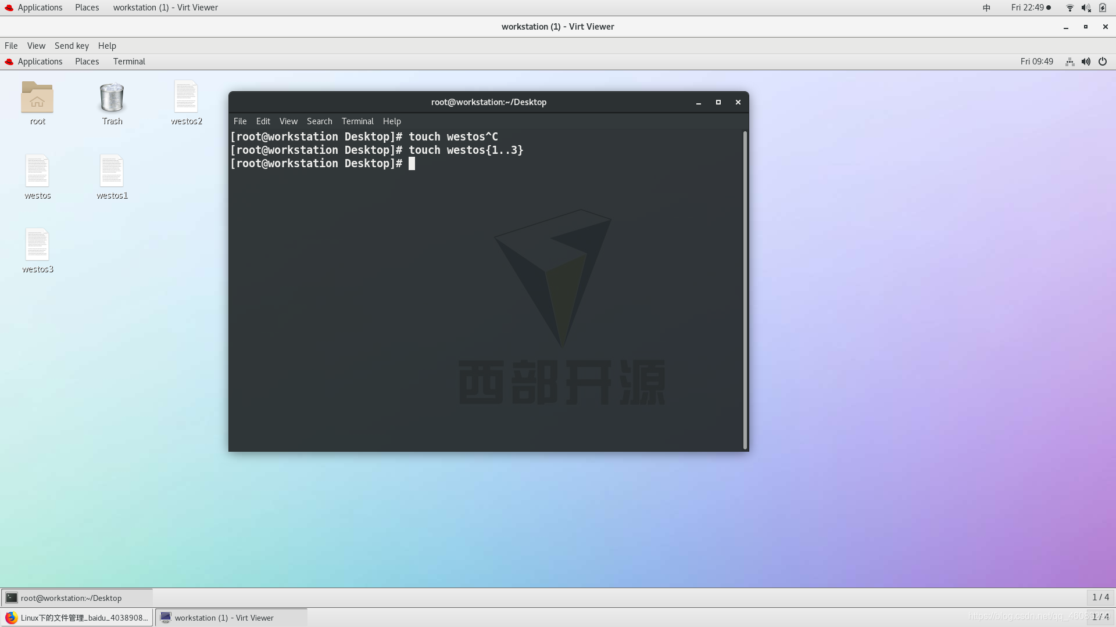Minimize the Virt Viewer window

coord(1066,27)
